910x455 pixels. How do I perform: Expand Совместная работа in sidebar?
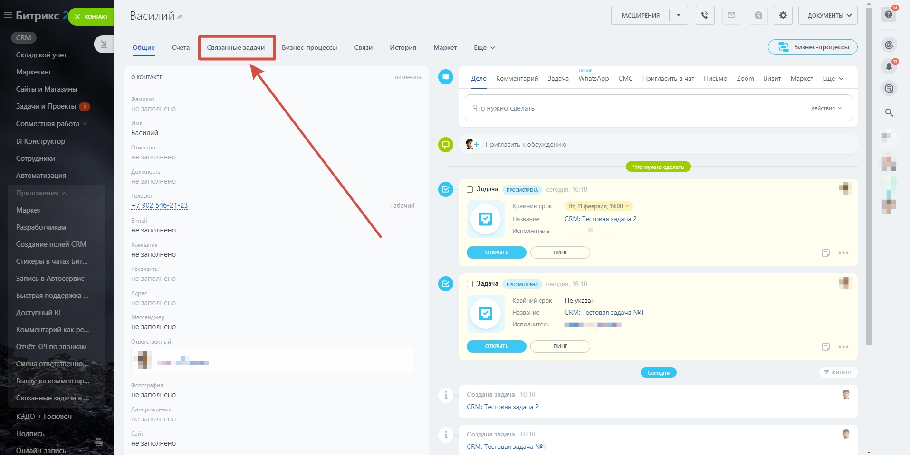52,124
